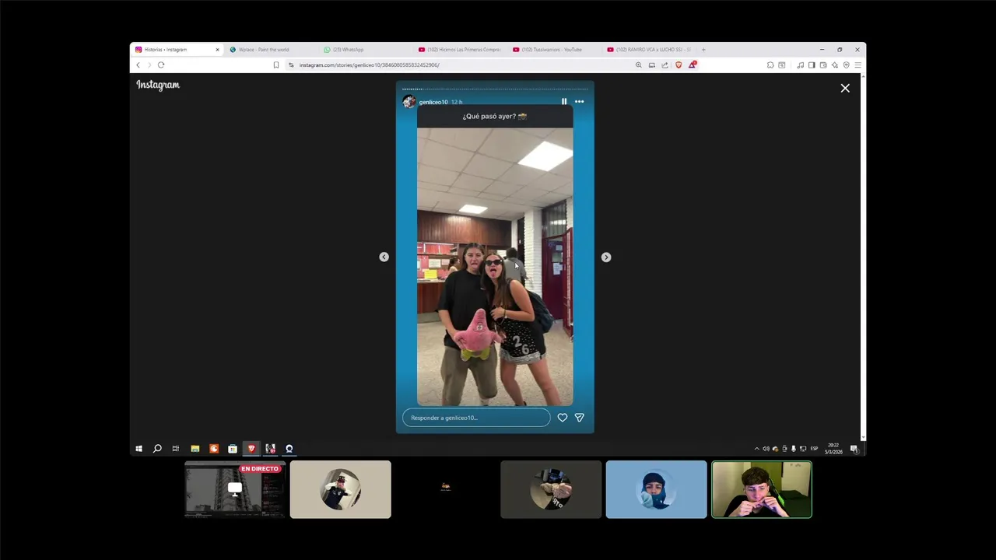
Task: Click the taskbar clock and date
Action: point(833,449)
